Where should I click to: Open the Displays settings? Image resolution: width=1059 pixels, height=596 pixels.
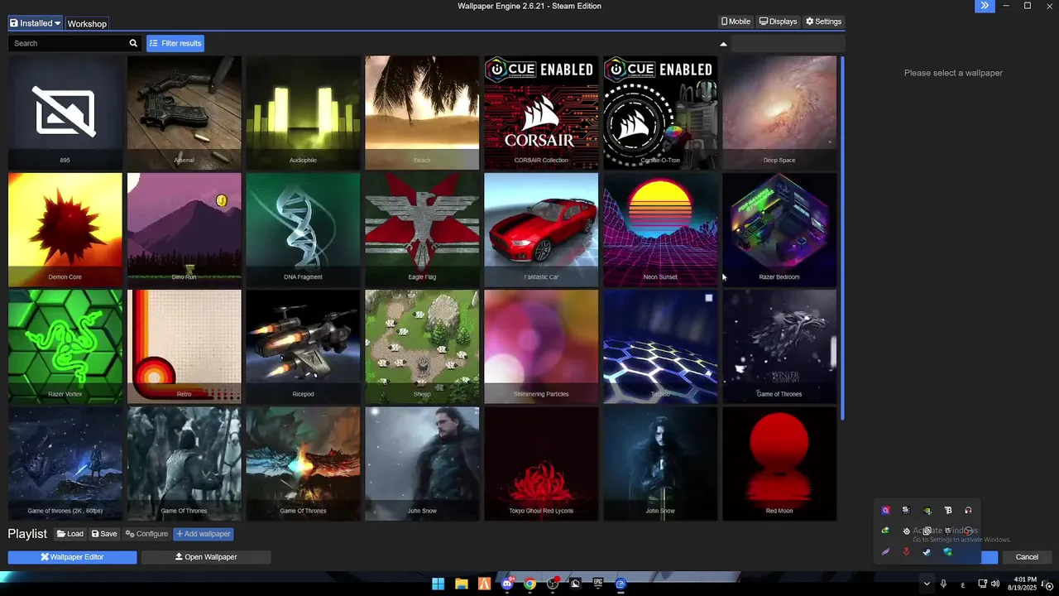click(x=778, y=22)
